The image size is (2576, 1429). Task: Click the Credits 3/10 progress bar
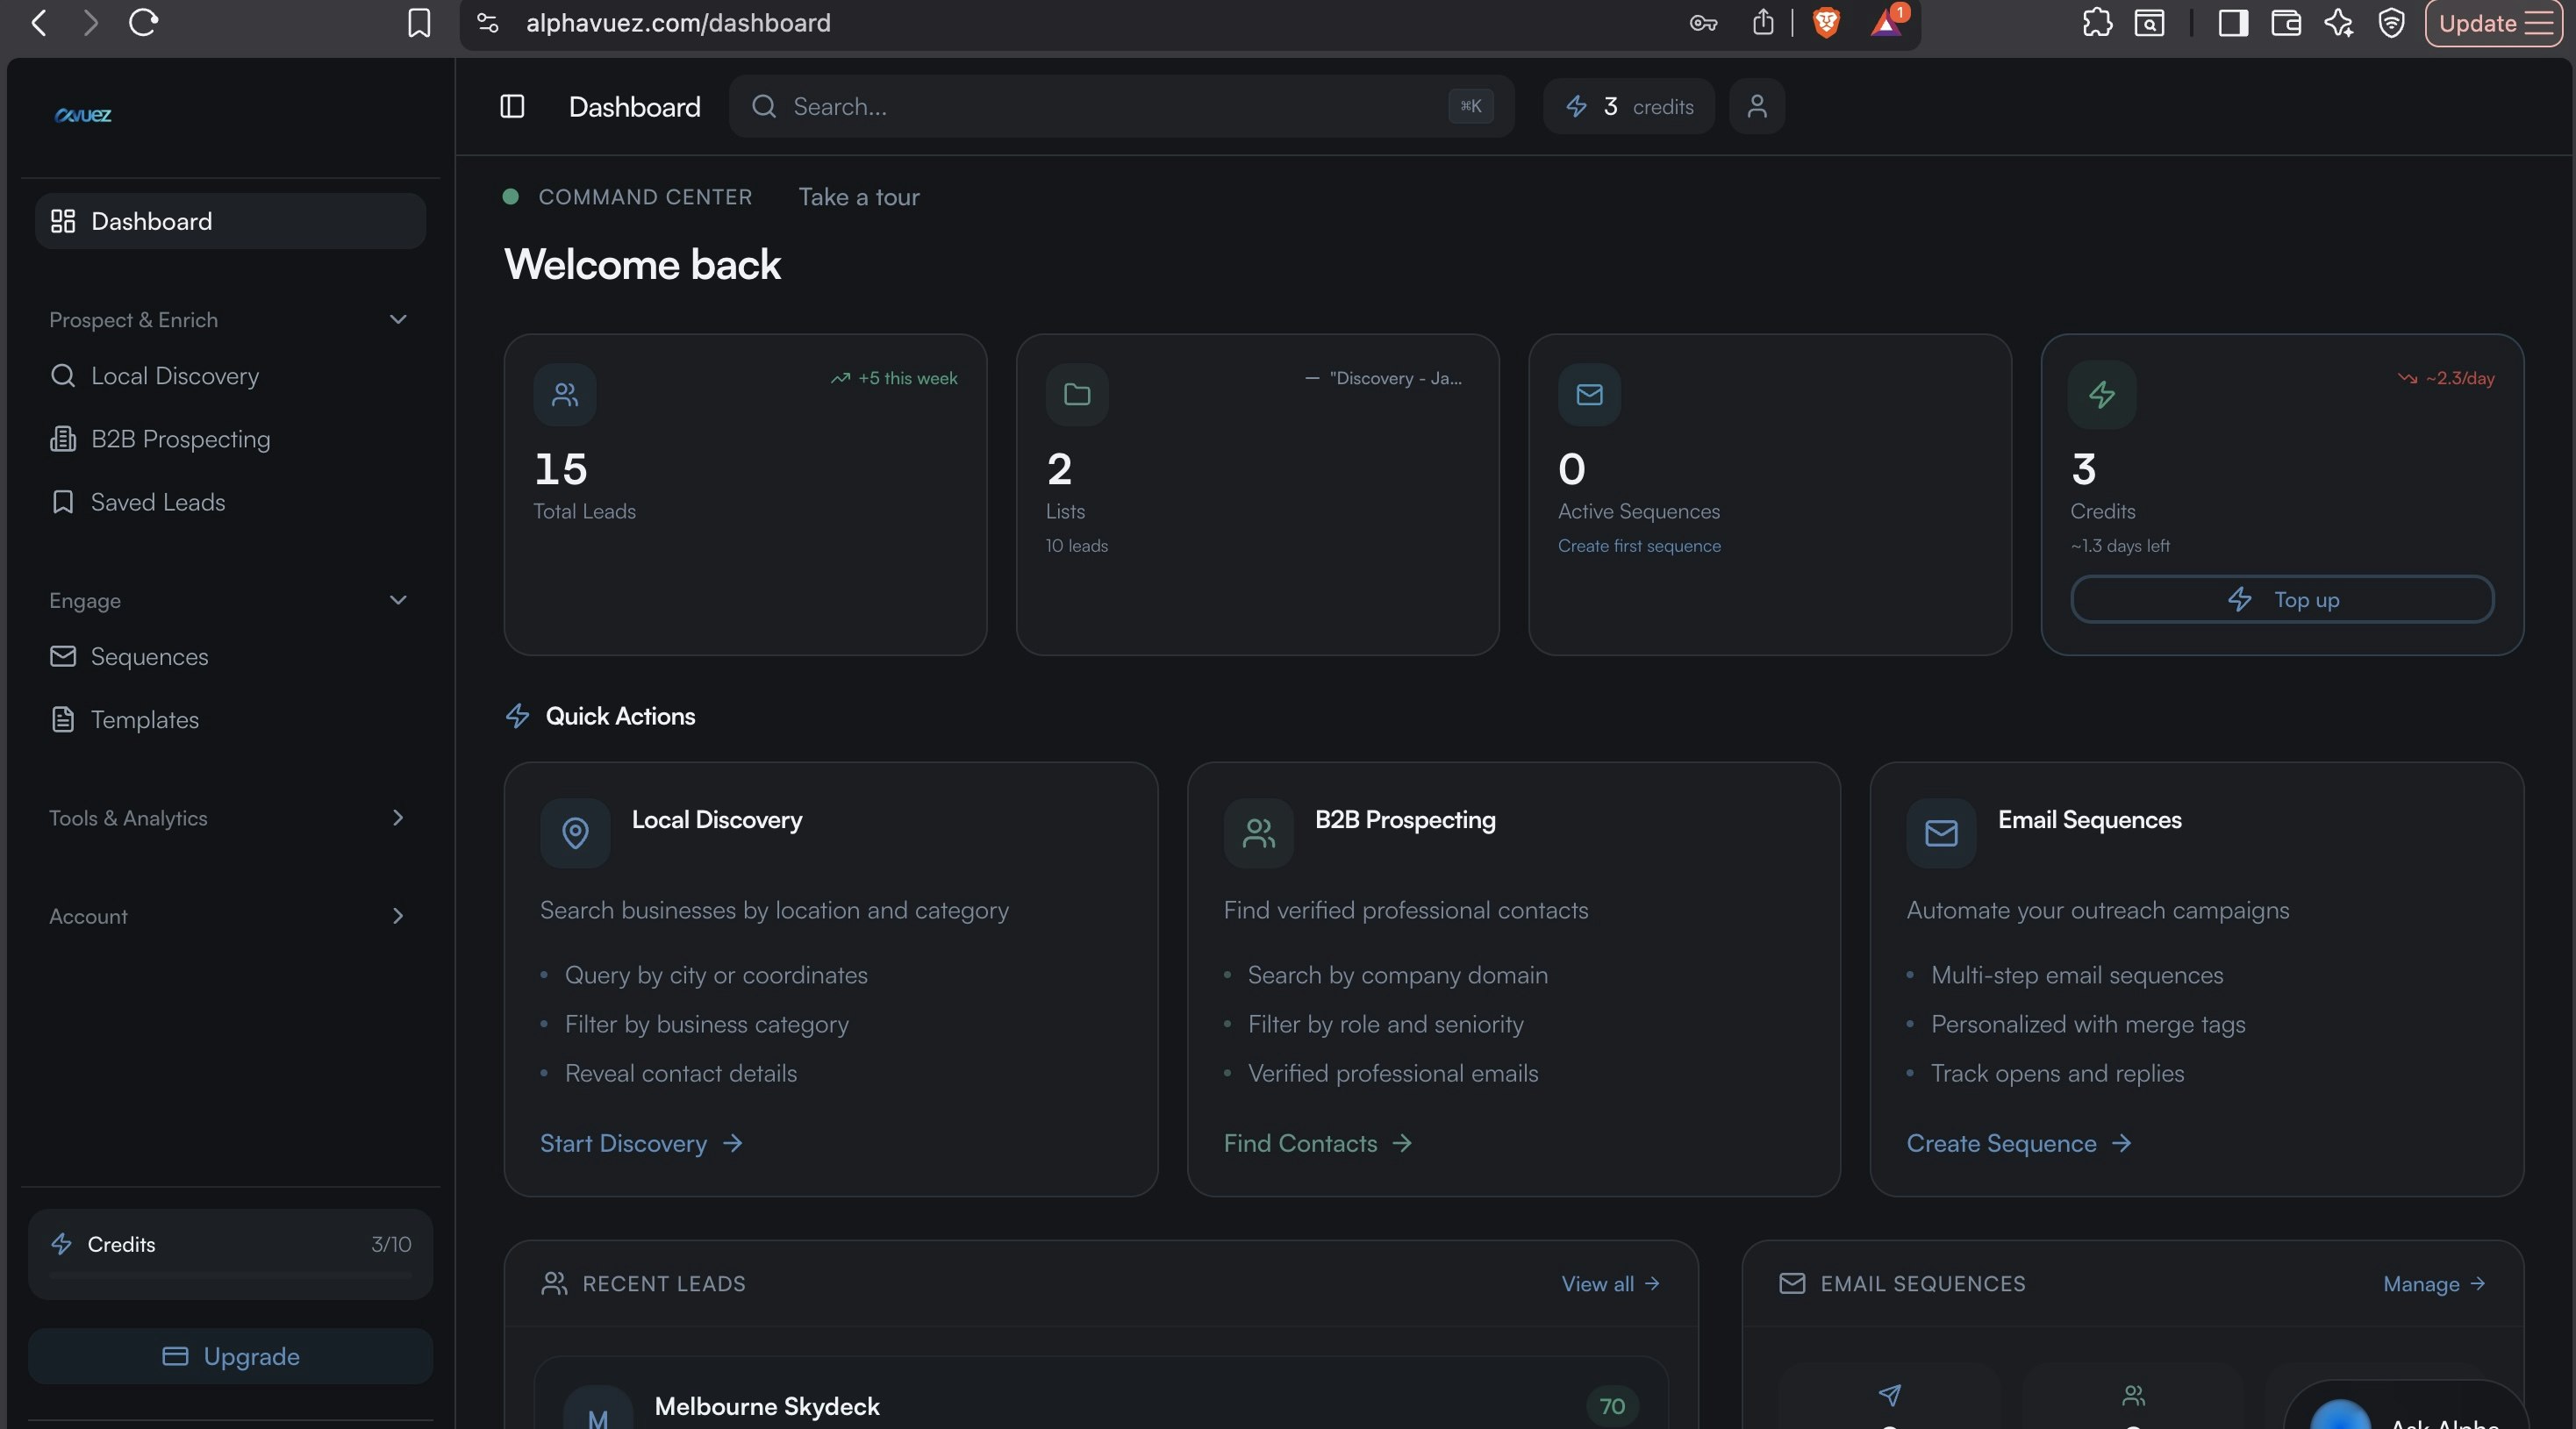230,1276
